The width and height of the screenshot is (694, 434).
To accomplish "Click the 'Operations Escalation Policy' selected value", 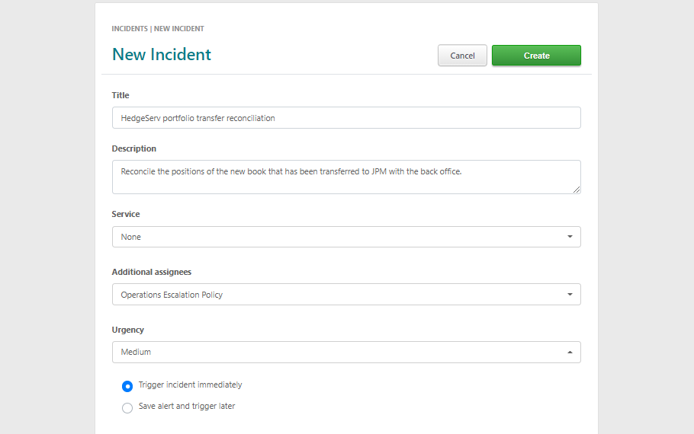I will (x=172, y=295).
